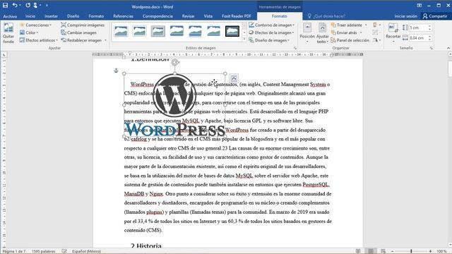
Task: Open Posición layout menu
Action: point(307,33)
